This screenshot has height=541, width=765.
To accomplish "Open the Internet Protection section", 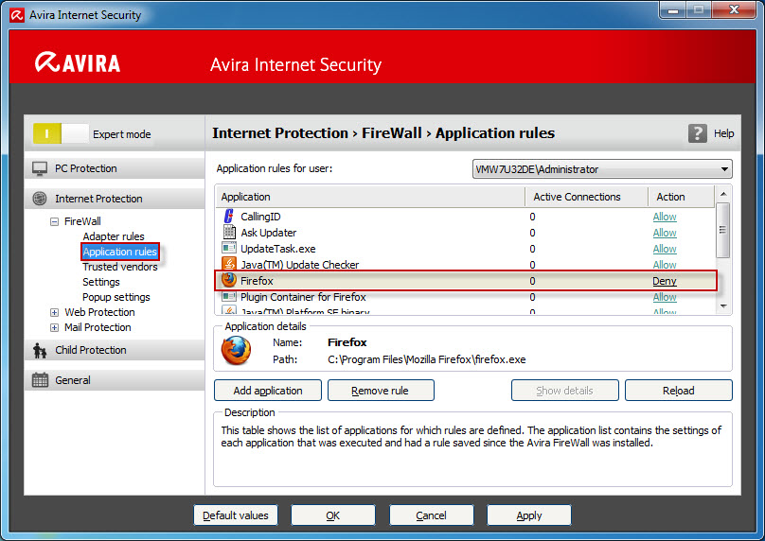I will click(115, 199).
